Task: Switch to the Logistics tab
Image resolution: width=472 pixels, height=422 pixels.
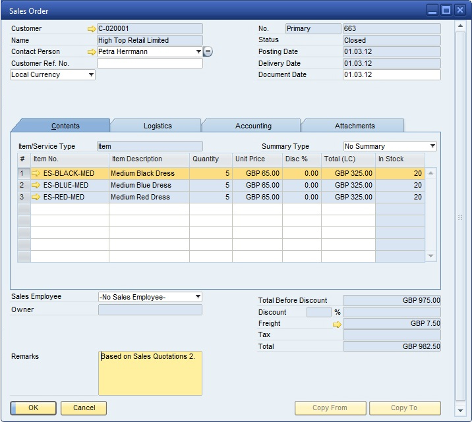Action: tap(158, 126)
